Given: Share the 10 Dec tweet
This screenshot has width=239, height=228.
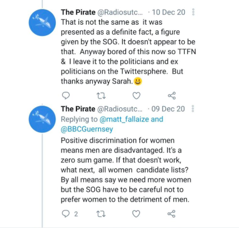Looking at the screenshot, I should tap(171, 95).
